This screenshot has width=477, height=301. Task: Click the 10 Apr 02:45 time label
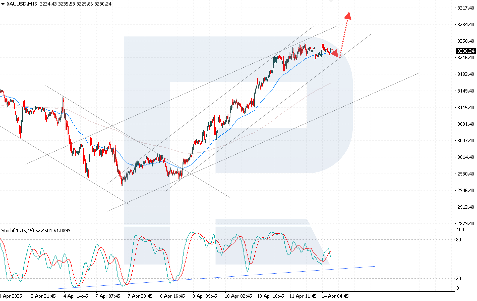point(238,296)
